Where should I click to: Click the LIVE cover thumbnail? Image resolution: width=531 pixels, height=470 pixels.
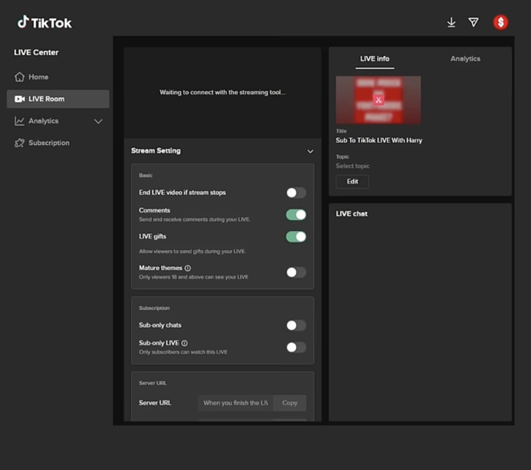point(378,100)
